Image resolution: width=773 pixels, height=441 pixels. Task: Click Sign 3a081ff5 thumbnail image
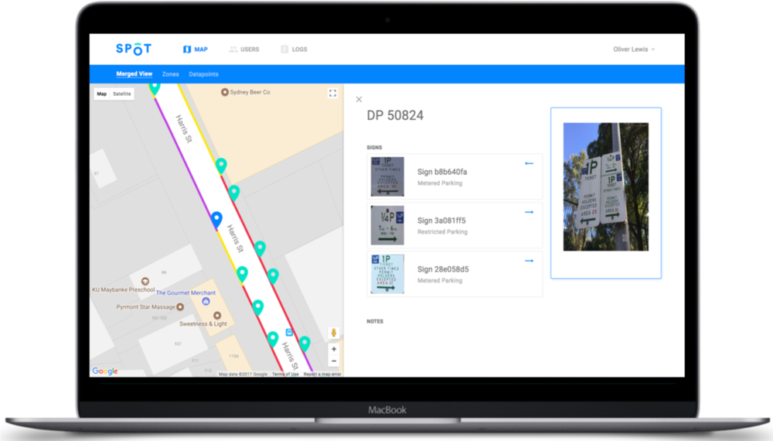click(x=387, y=225)
